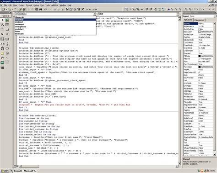Select the Caption property row
The height and width of the screenshot is (173, 217).
[x=198, y=37]
